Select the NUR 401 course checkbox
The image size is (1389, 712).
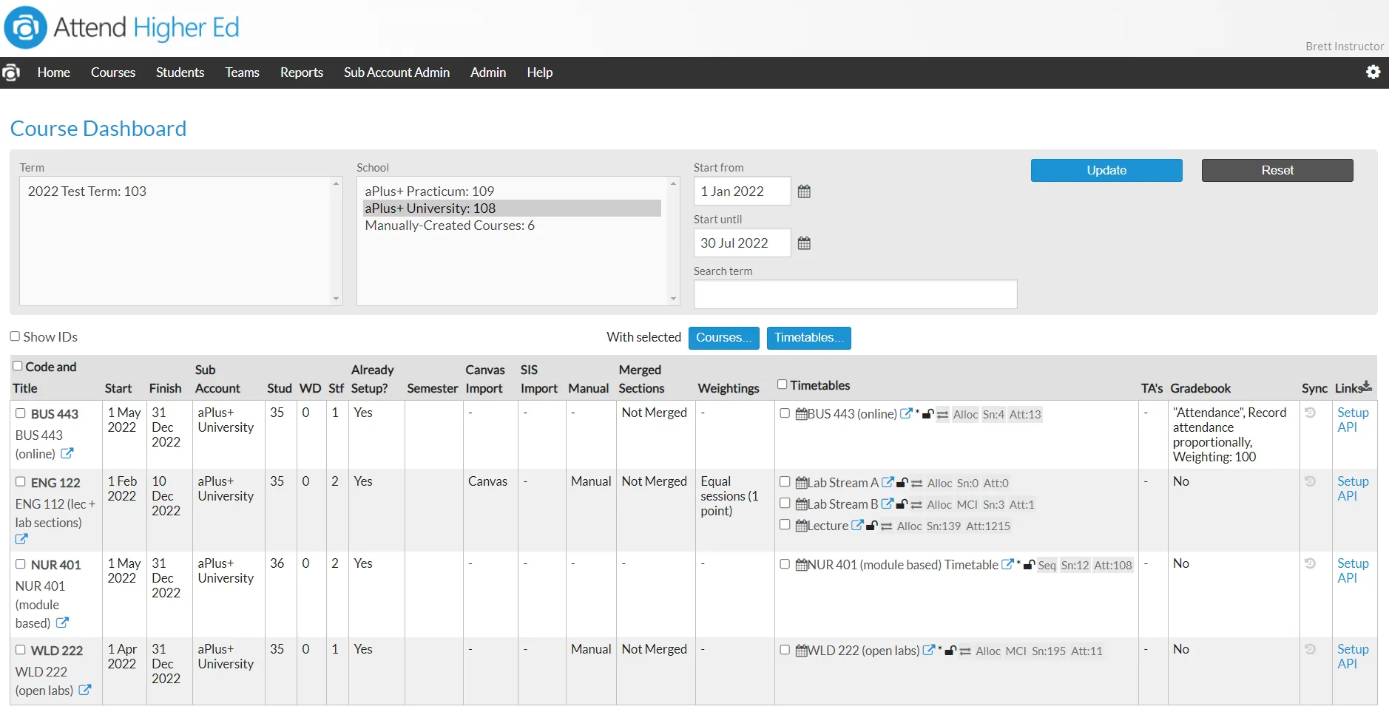click(21, 564)
